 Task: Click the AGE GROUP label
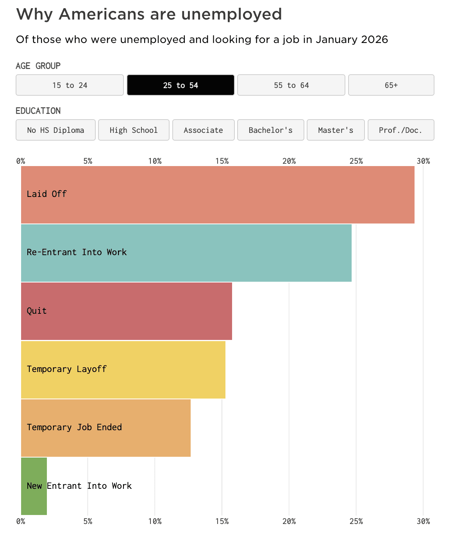pos(38,66)
